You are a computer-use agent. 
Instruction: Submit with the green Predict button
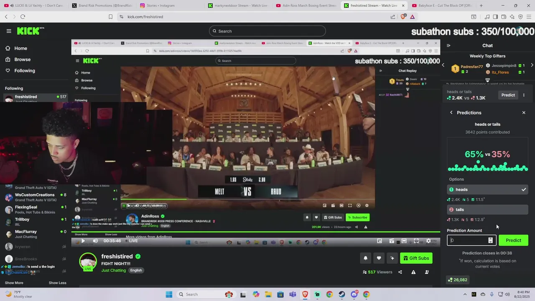tap(513, 240)
